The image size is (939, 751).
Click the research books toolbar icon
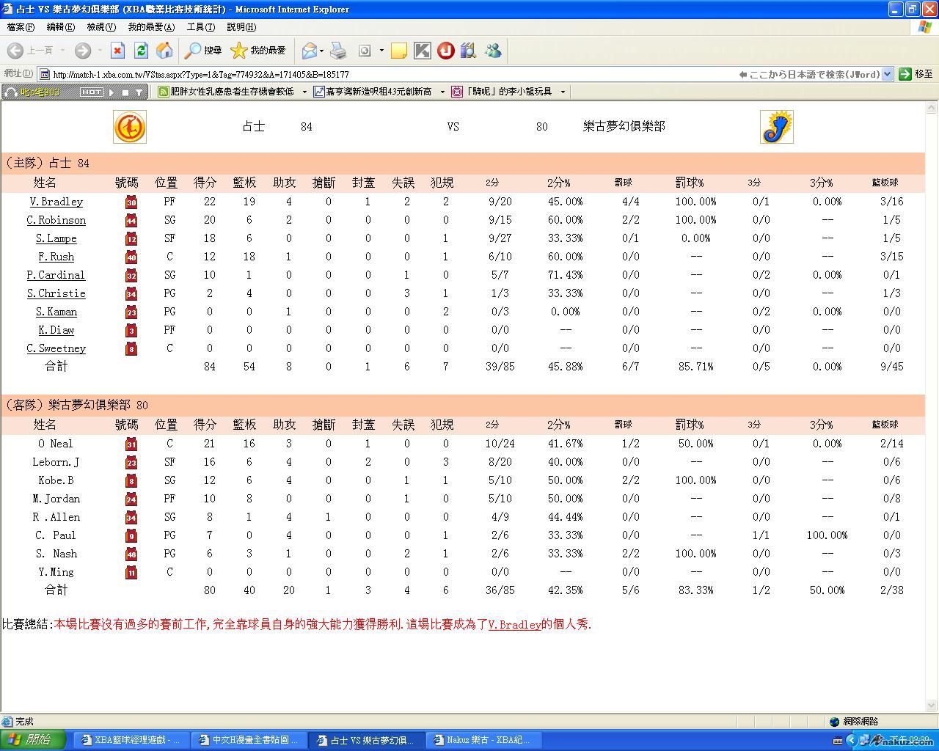point(468,50)
